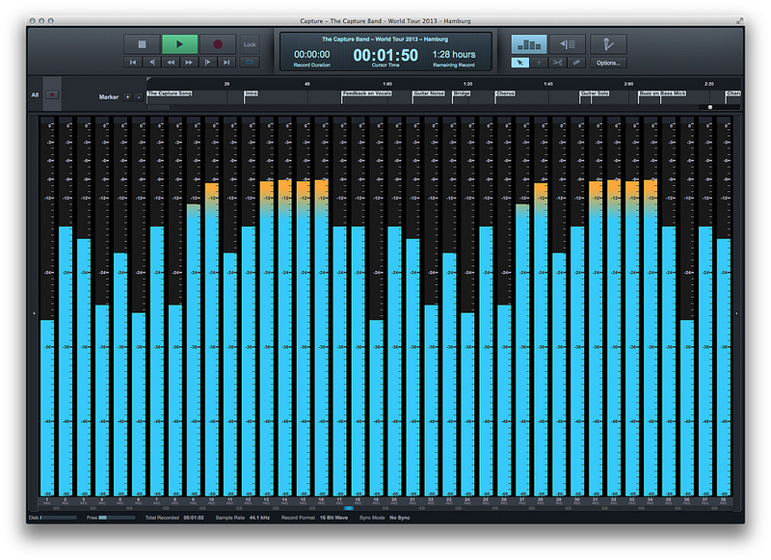The width and height of the screenshot is (771, 560).
Task: Arm channel 38 for recording
Action: pos(724,503)
